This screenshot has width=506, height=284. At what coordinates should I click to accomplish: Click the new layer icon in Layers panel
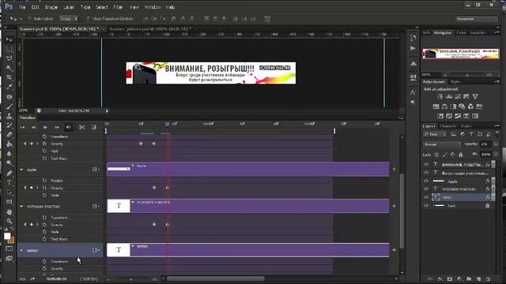[478, 278]
